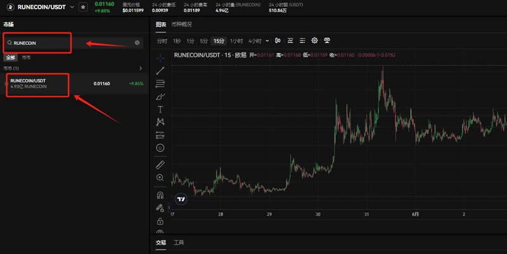
Task: Select the 分时 timeframe
Action: 162,41
